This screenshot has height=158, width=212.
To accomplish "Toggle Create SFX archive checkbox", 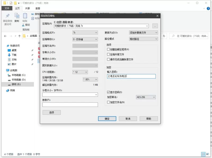I will 108,49.
